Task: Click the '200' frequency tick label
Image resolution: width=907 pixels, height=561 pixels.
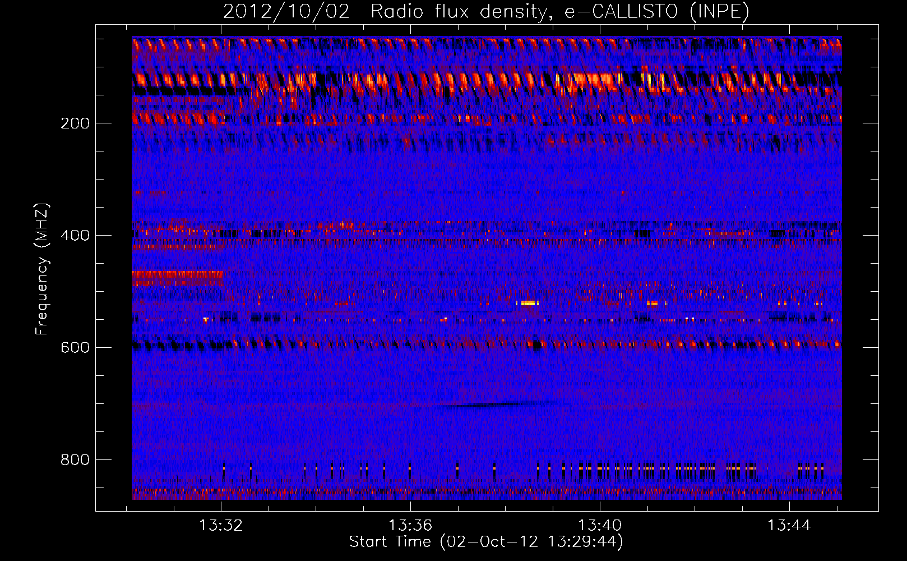Action: coord(75,123)
